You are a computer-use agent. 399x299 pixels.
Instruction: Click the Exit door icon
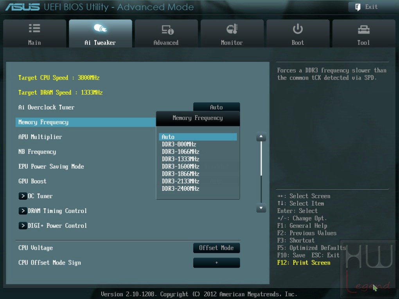[x=358, y=7]
